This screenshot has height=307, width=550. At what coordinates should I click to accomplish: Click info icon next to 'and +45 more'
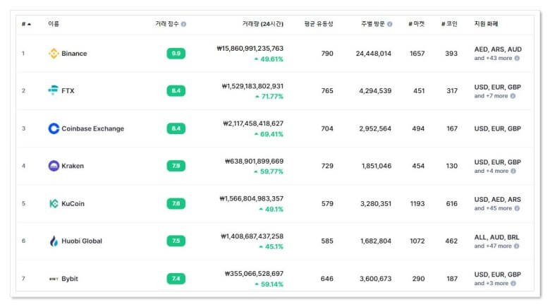point(517,208)
